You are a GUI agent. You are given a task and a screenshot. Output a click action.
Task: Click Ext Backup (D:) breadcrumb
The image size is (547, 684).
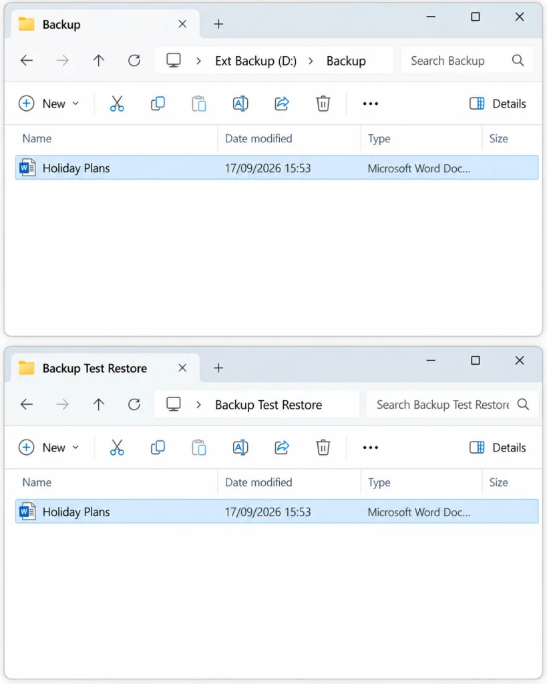(256, 61)
